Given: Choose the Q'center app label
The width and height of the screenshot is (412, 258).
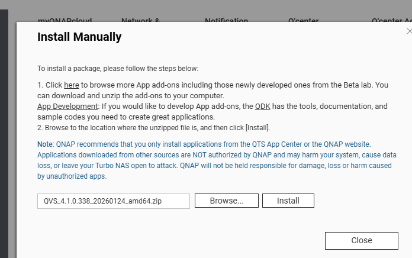Looking at the screenshot, I should point(304,21).
